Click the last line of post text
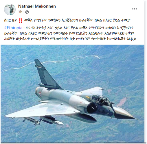 (x=70, y=39)
